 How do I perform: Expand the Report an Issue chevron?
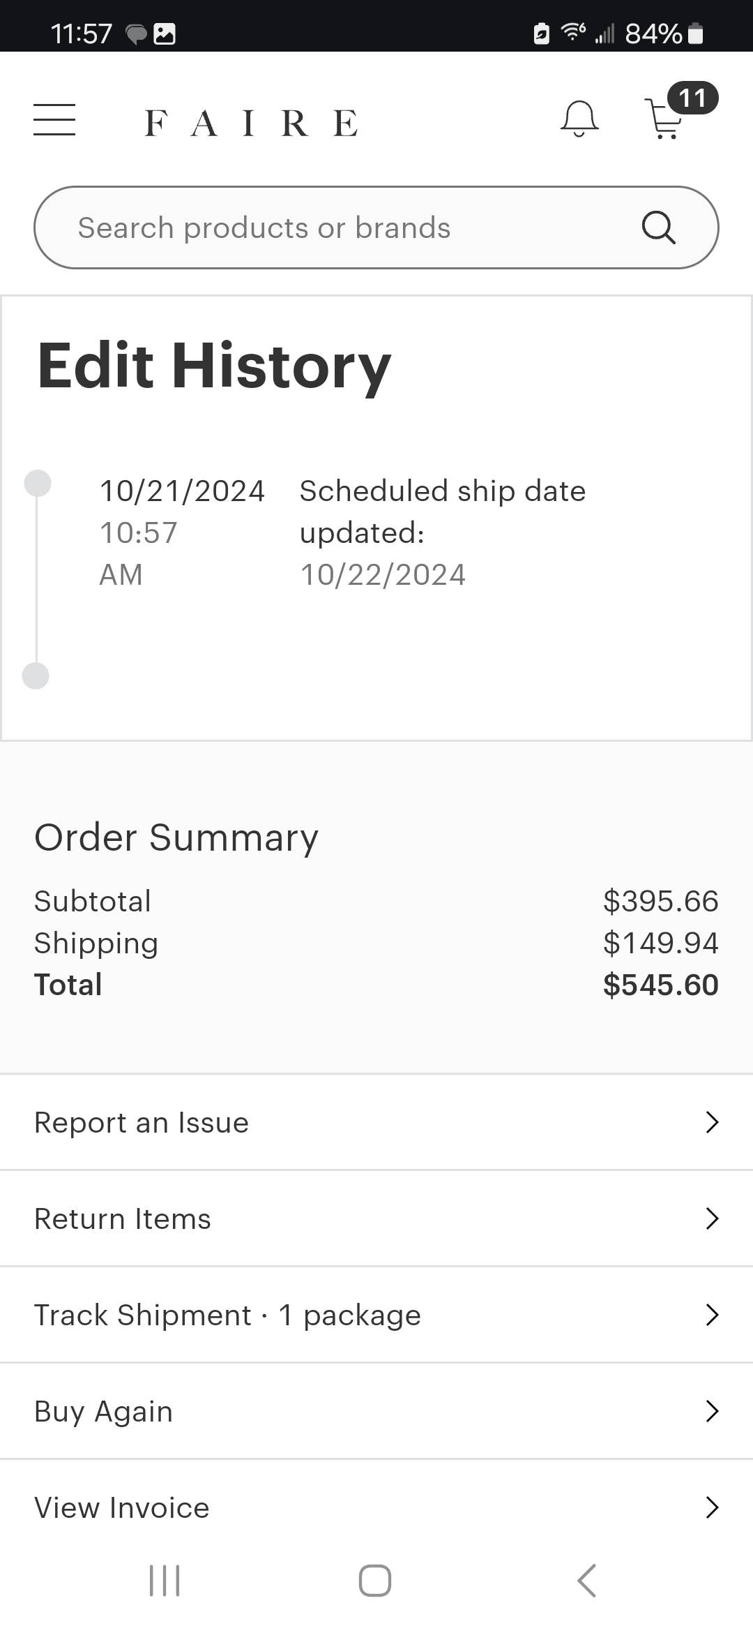711,1122
